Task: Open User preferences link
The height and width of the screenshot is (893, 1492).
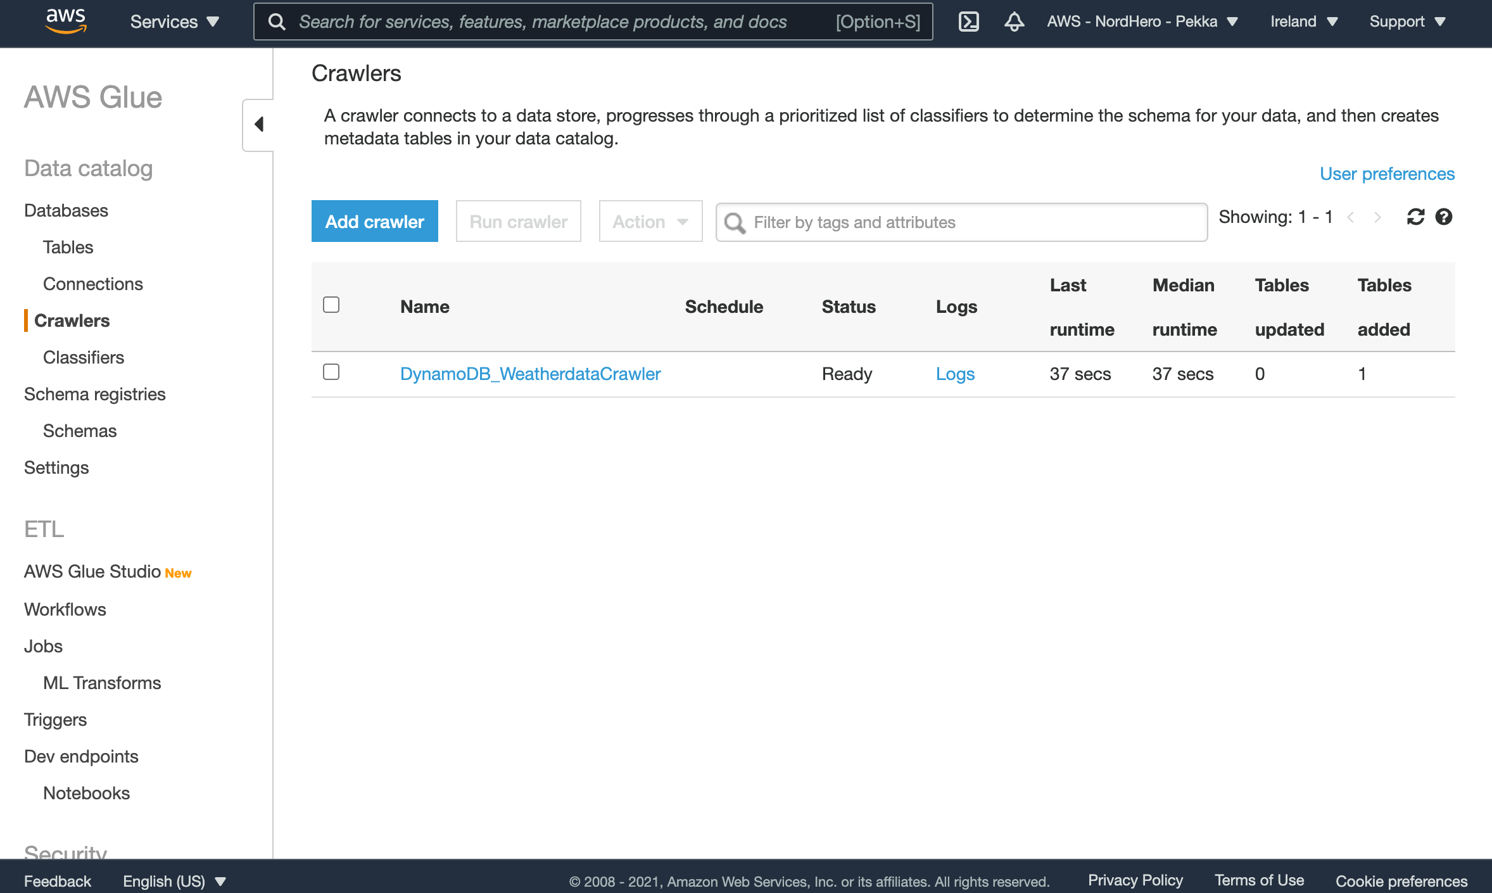Action: tap(1387, 174)
